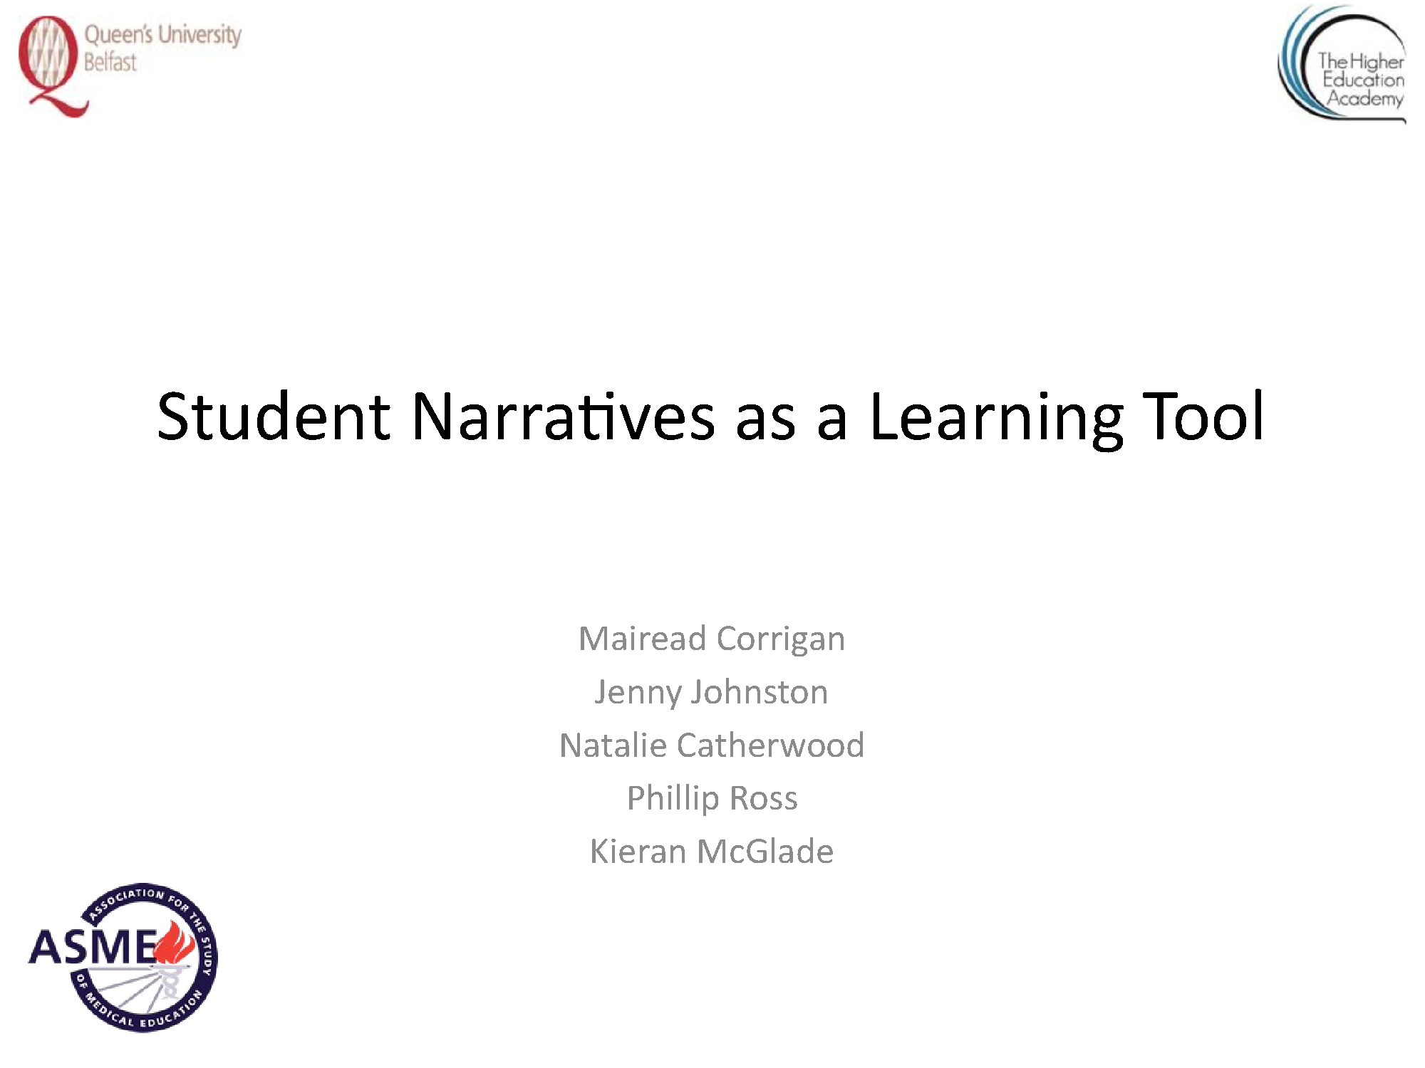Select the author name "Mairead Corrigan"

coord(712,639)
